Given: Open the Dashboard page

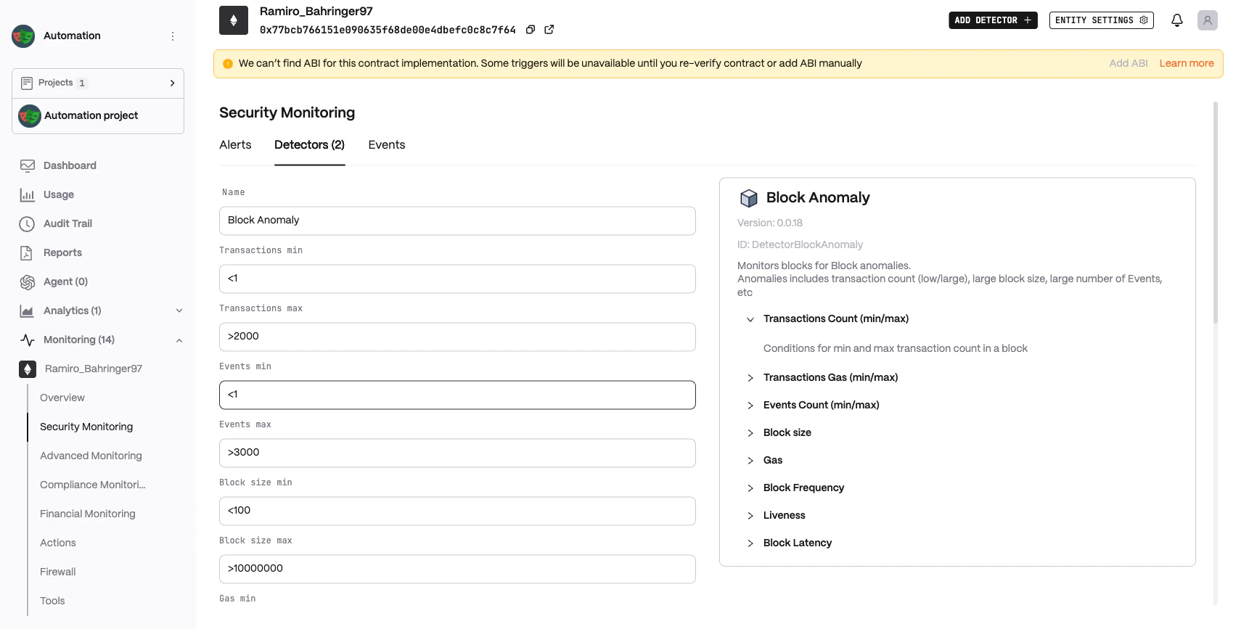Looking at the screenshot, I should (70, 165).
